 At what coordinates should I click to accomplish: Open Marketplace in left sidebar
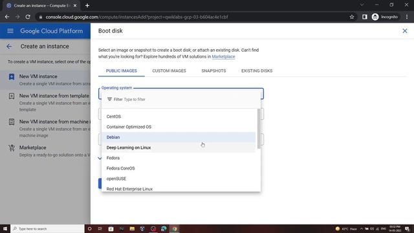pyautogui.click(x=45, y=151)
